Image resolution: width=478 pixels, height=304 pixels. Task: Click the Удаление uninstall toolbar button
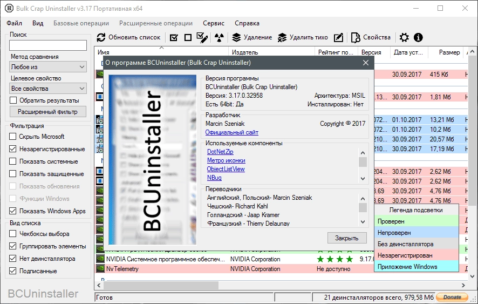tap(252, 38)
